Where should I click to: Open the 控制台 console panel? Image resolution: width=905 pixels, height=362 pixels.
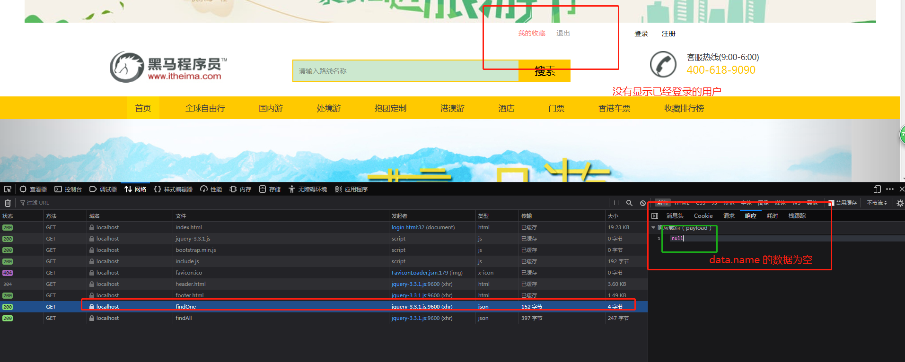pos(69,189)
